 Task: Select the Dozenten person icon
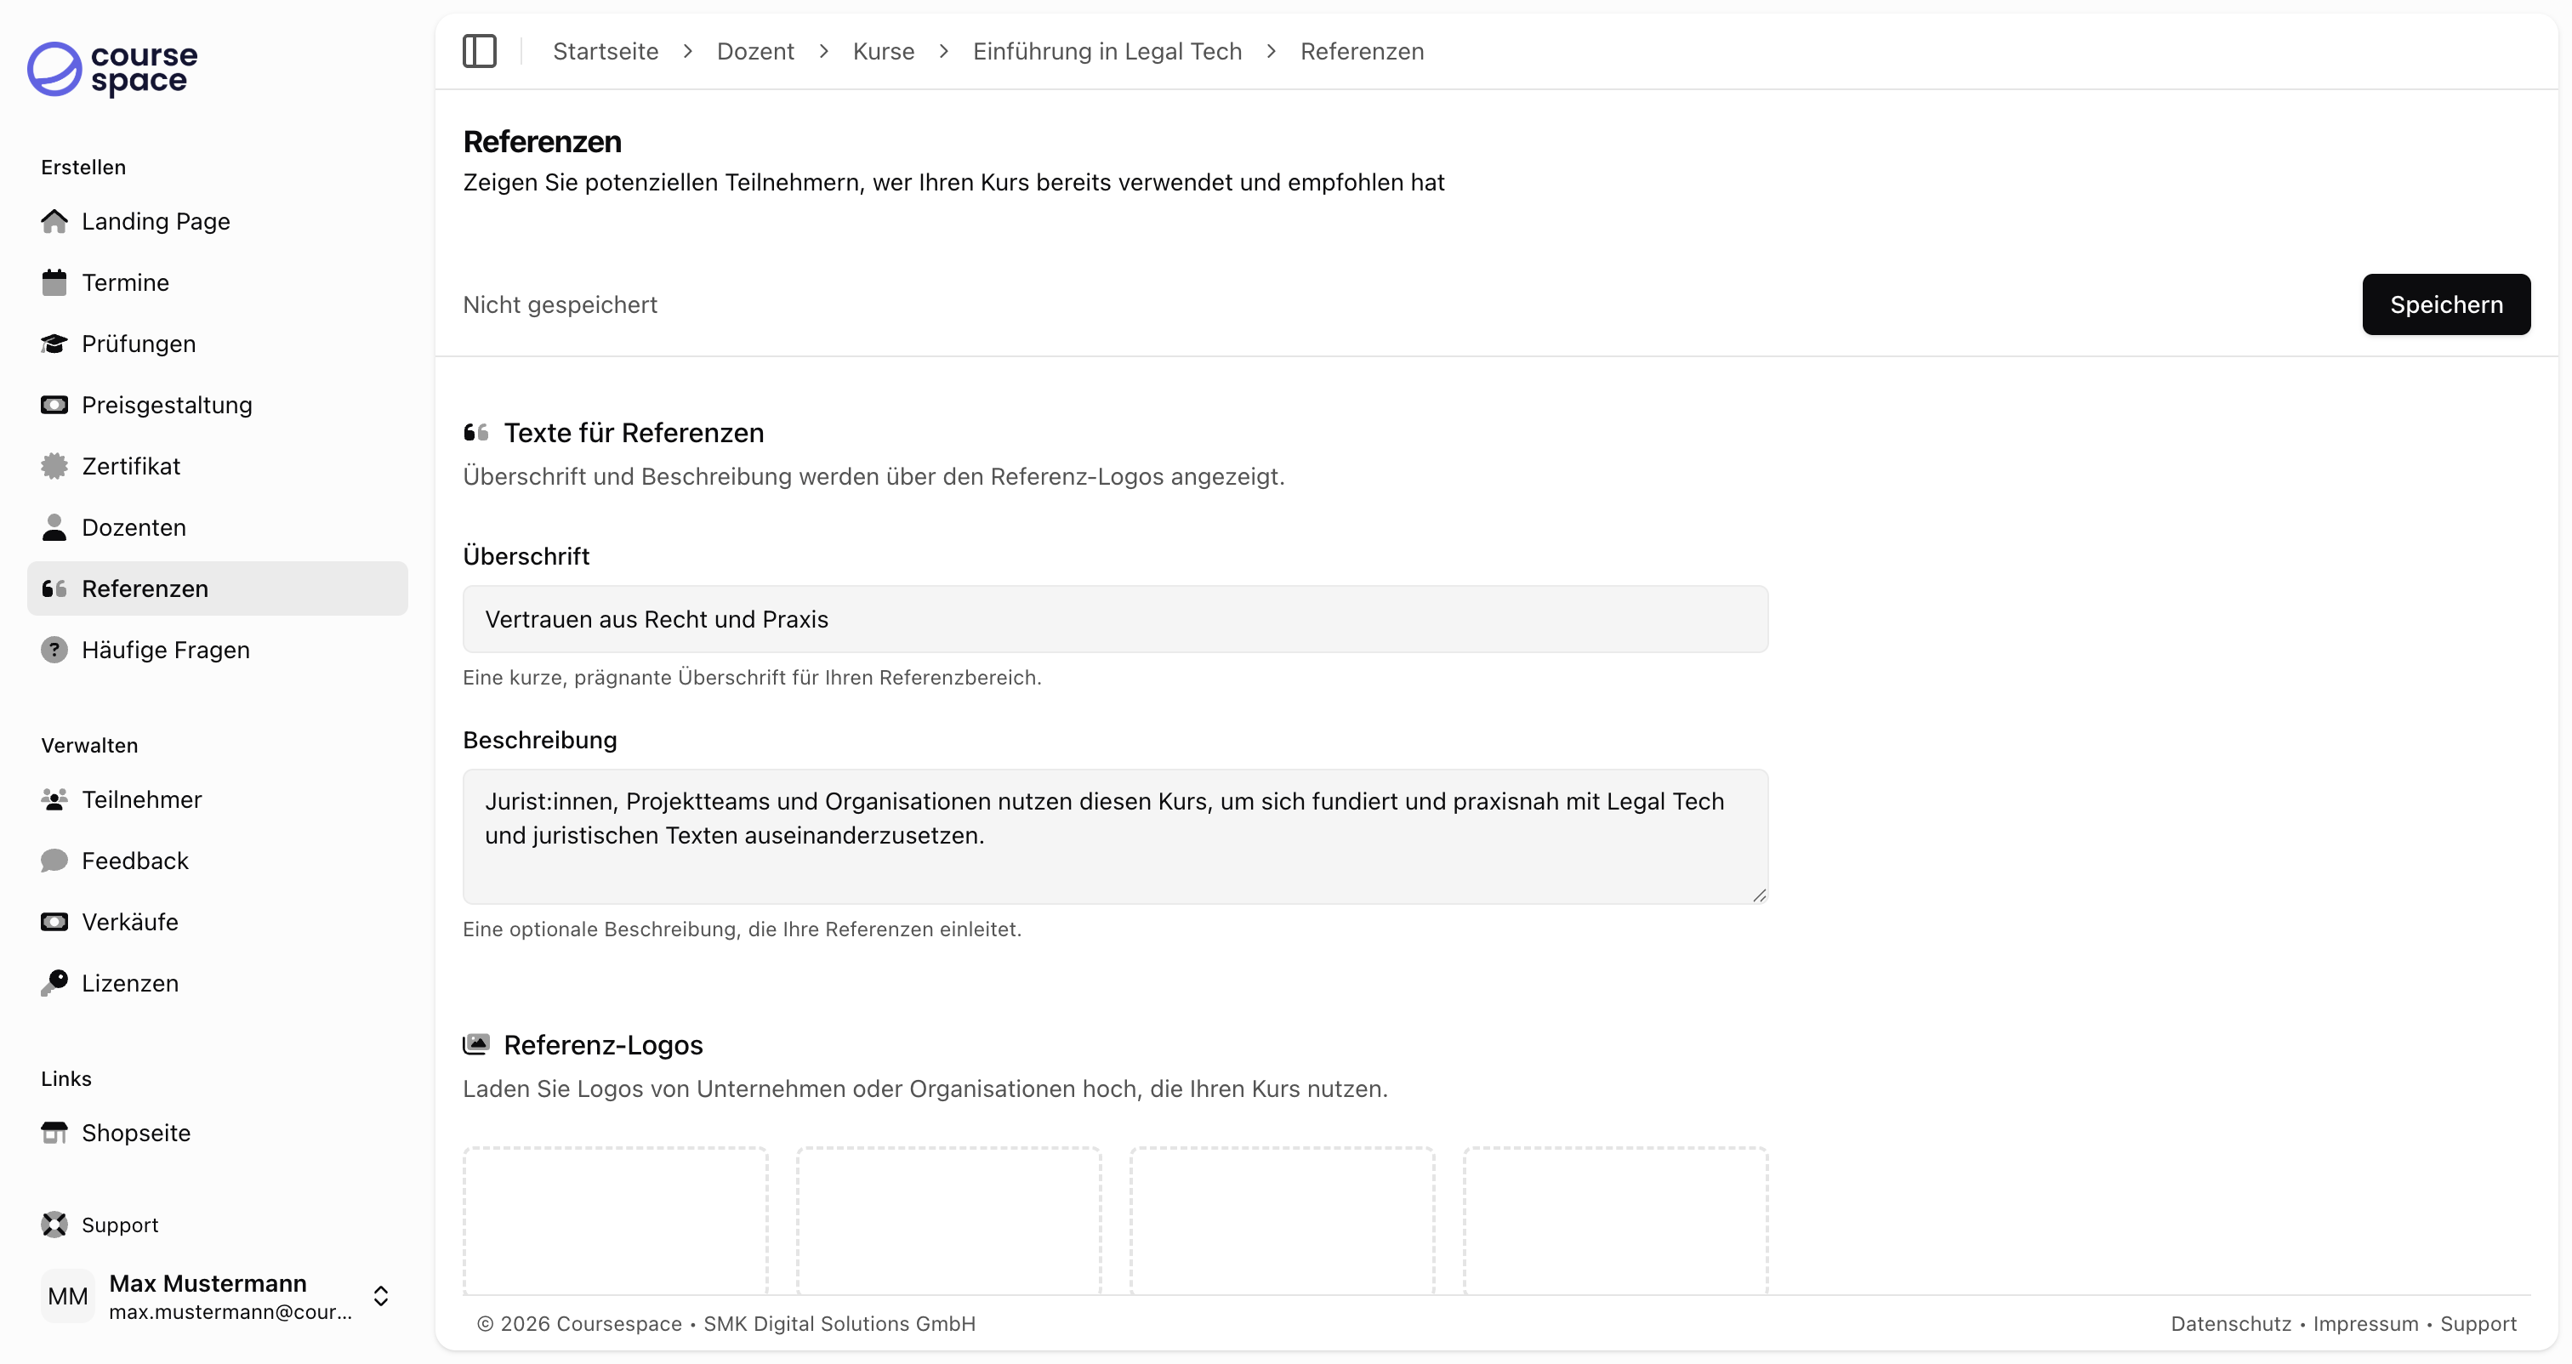[x=54, y=527]
